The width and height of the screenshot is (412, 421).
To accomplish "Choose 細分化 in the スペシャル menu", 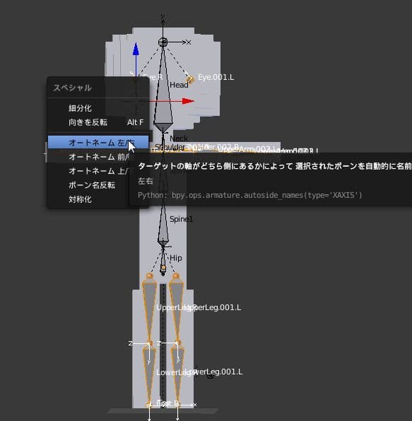I will (x=98, y=108).
